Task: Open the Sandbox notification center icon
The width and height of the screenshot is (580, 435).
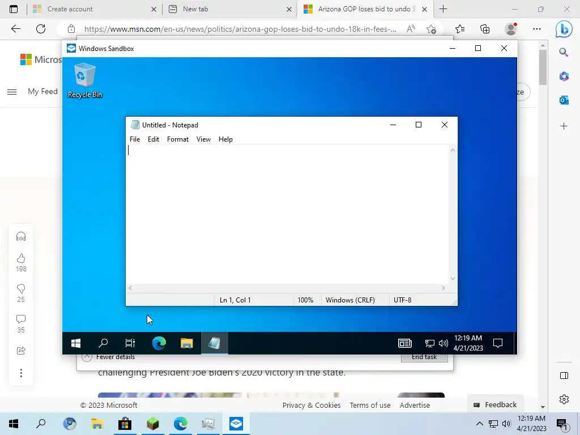Action: point(498,343)
